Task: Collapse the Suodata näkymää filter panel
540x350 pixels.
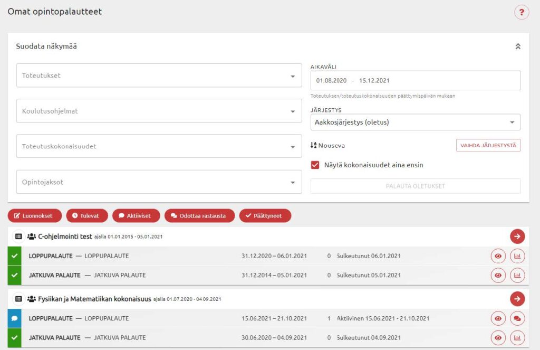Action: pos(518,46)
